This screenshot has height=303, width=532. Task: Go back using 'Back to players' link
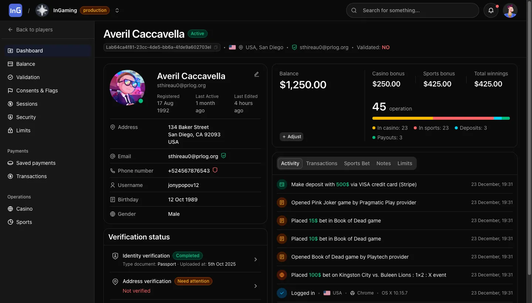click(34, 30)
